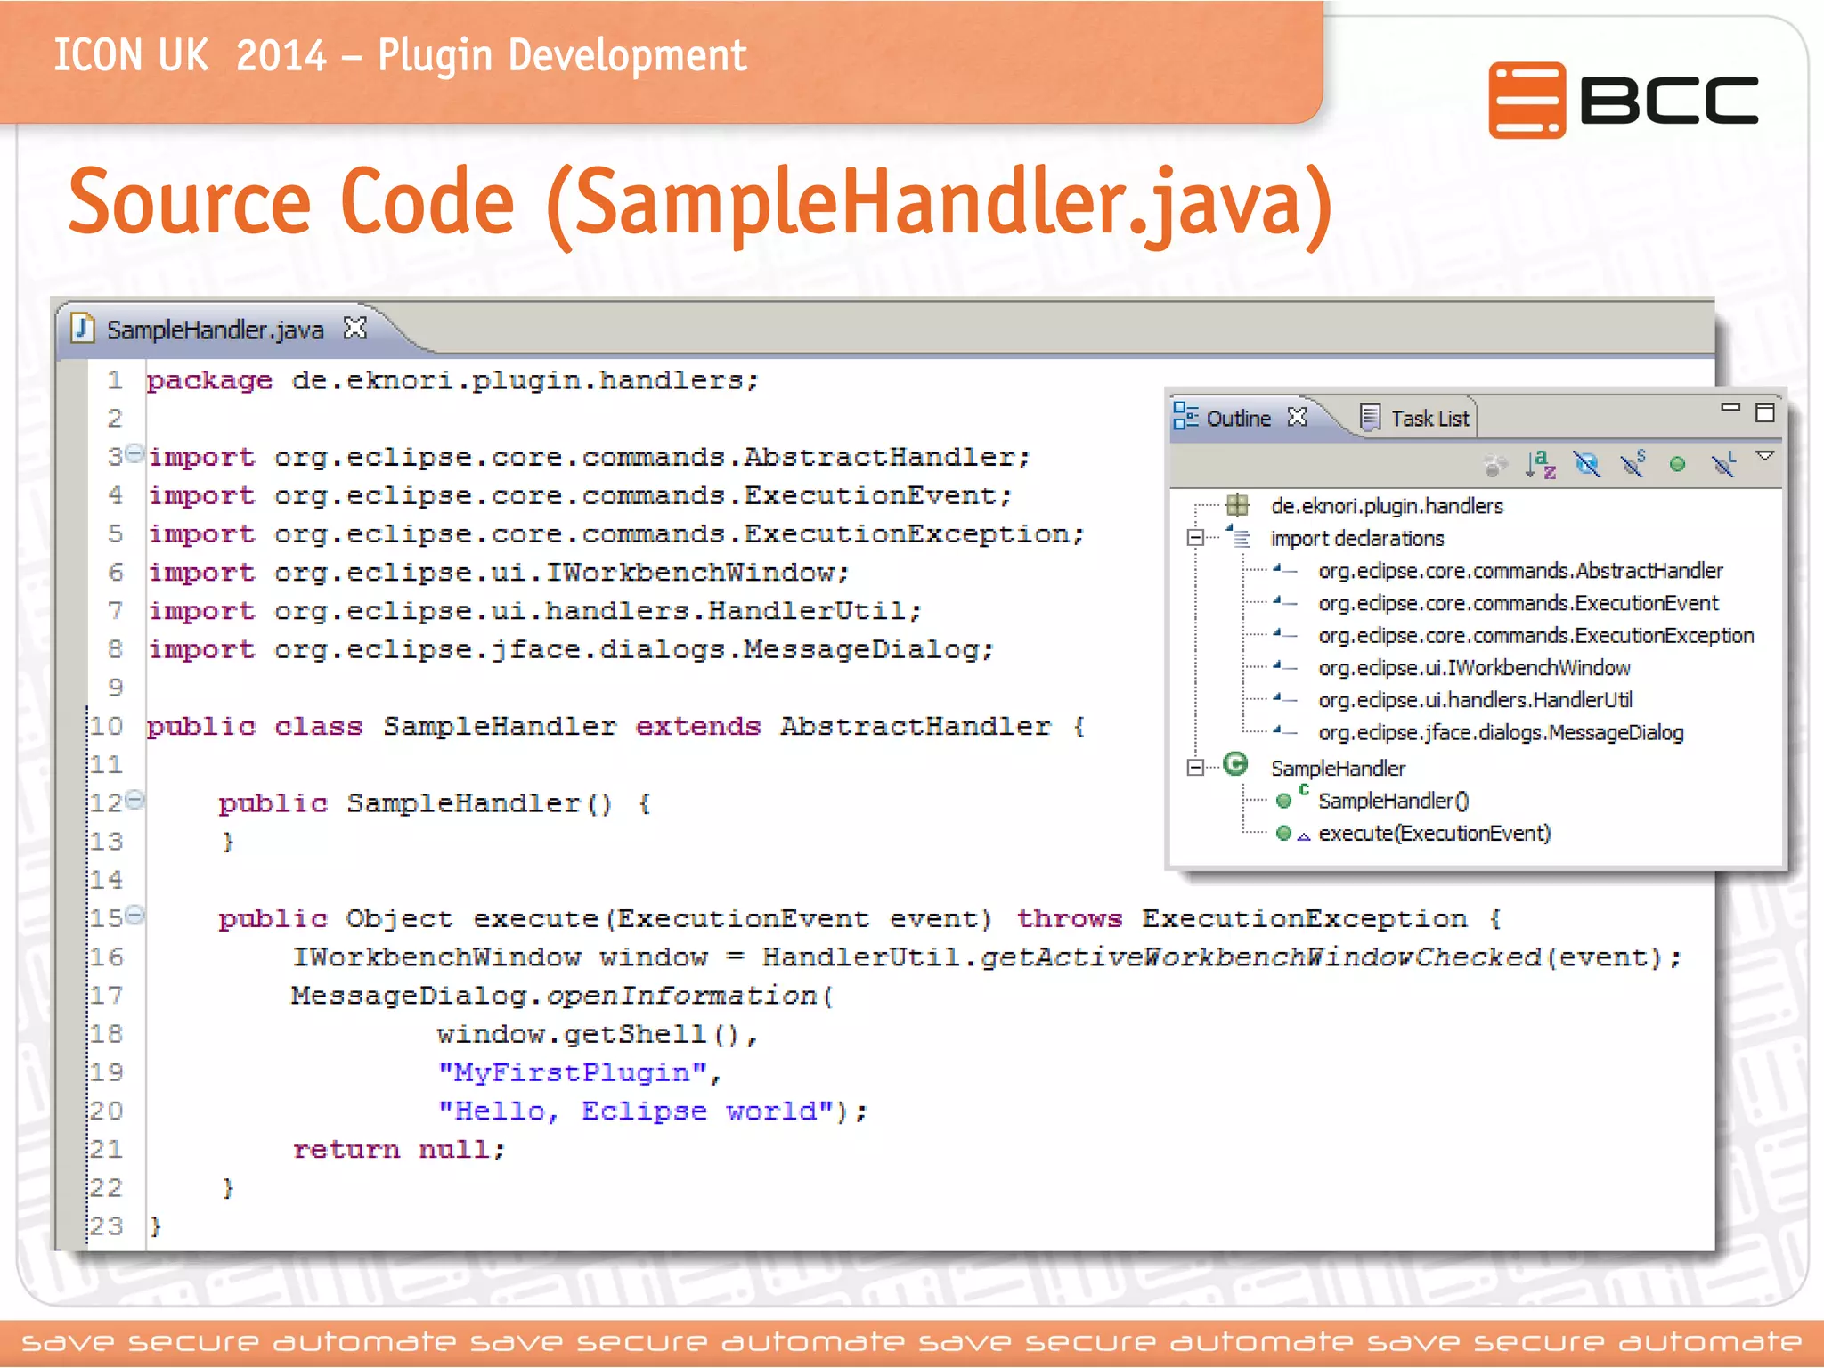Collapse the SampleHandler class node in Outline
Viewport: 1824px width, 1368px height.
(1195, 767)
